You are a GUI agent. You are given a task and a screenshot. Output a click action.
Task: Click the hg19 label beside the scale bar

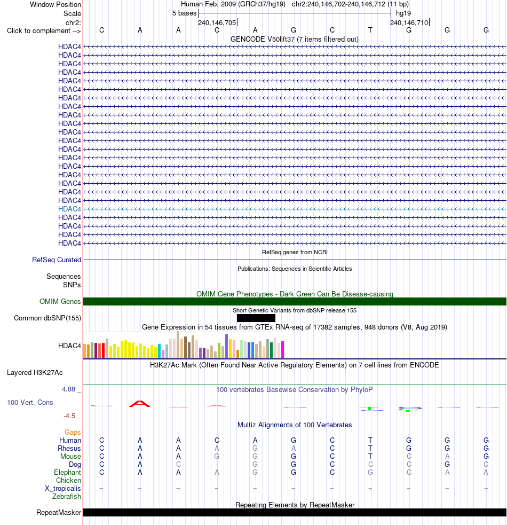pos(403,13)
